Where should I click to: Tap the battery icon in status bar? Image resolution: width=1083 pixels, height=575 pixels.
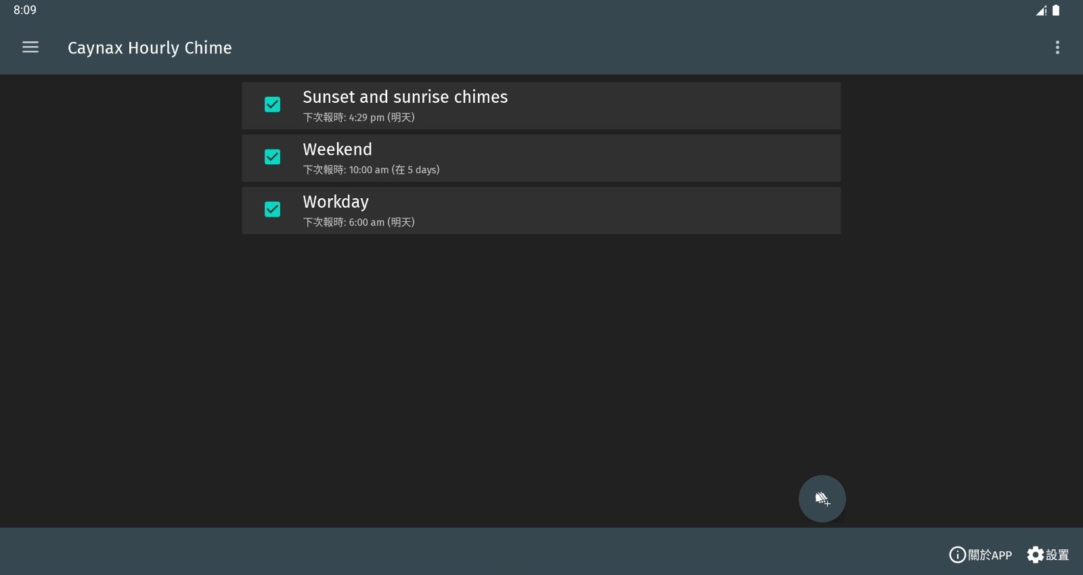point(1056,10)
